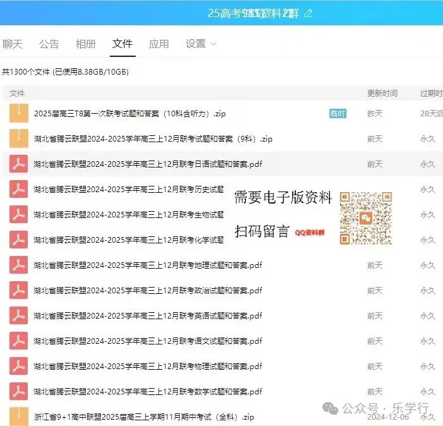The width and height of the screenshot is (443, 426).
Task: Click the 文件 column header
Action: click(x=17, y=93)
